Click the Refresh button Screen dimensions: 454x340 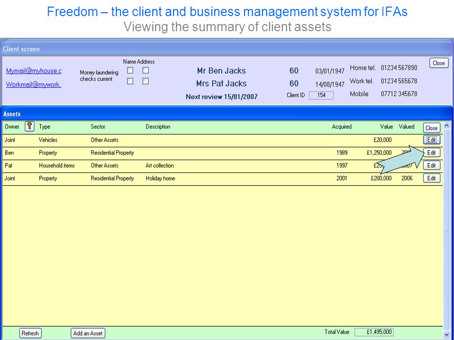coord(30,333)
